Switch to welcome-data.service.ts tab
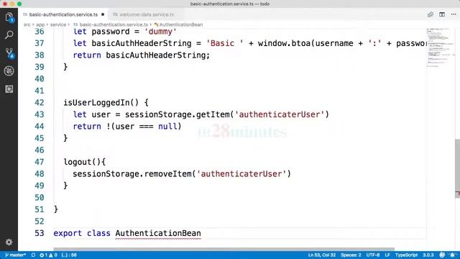The height and width of the screenshot is (259, 460). pyautogui.click(x=144, y=14)
